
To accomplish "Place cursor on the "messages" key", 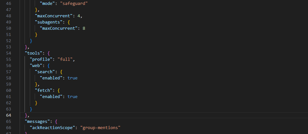I will [x=38, y=121].
